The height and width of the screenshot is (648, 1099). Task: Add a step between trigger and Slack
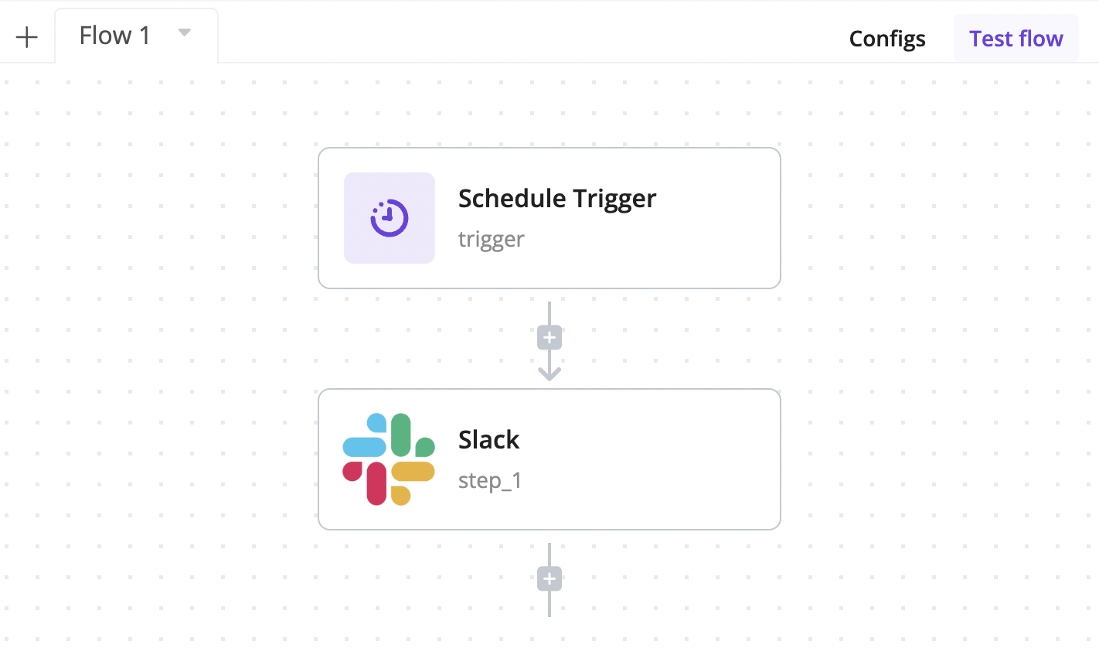pos(549,338)
